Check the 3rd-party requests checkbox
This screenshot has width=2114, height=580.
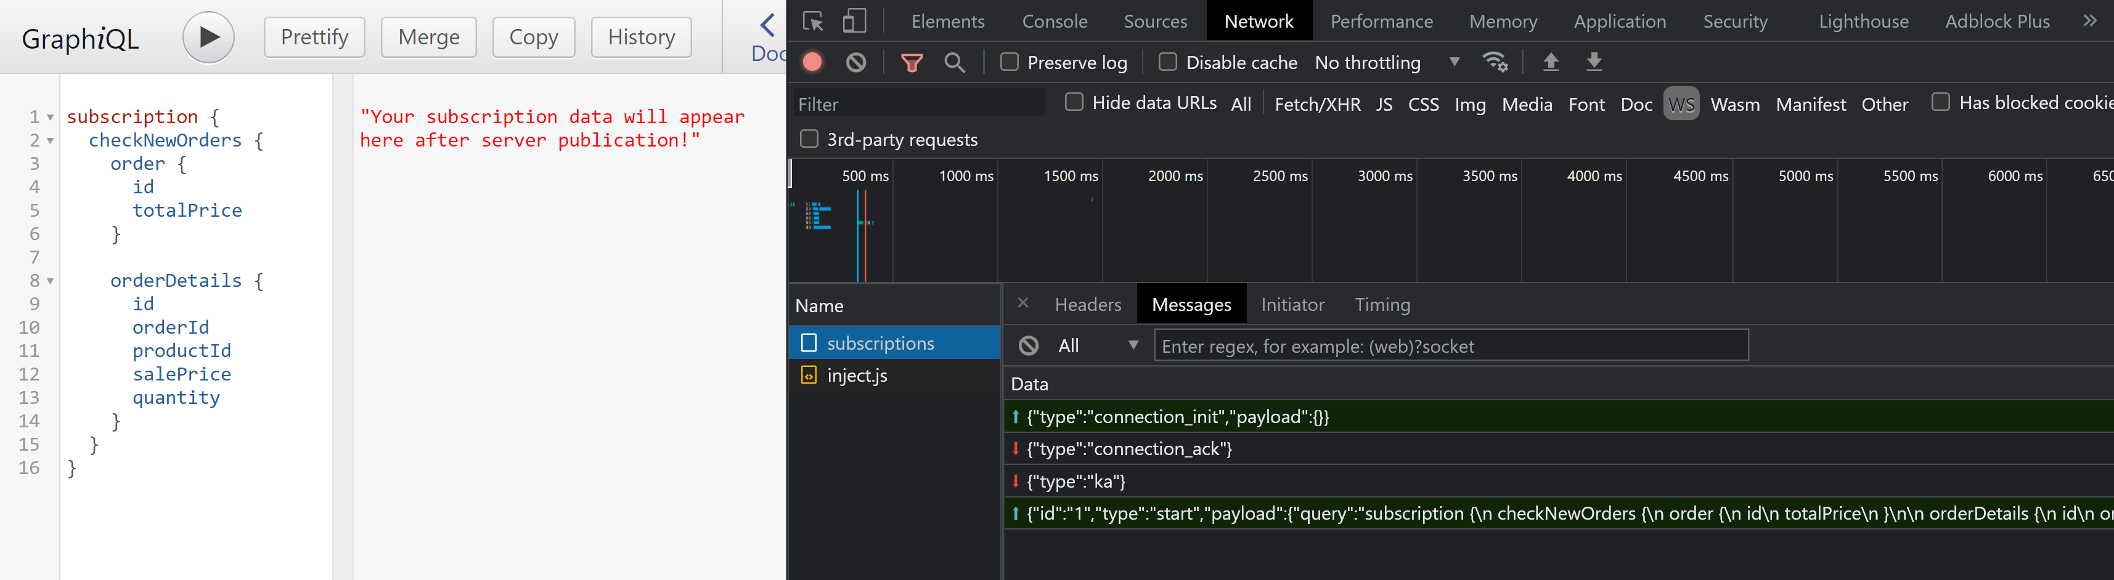[809, 139]
